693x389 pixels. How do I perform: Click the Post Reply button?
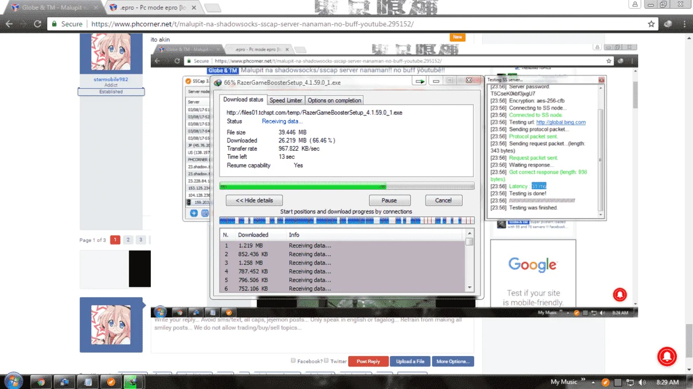point(368,361)
